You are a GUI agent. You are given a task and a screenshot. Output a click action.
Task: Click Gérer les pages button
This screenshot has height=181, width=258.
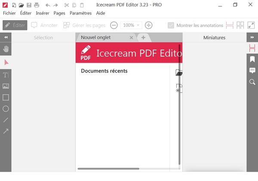point(84,25)
